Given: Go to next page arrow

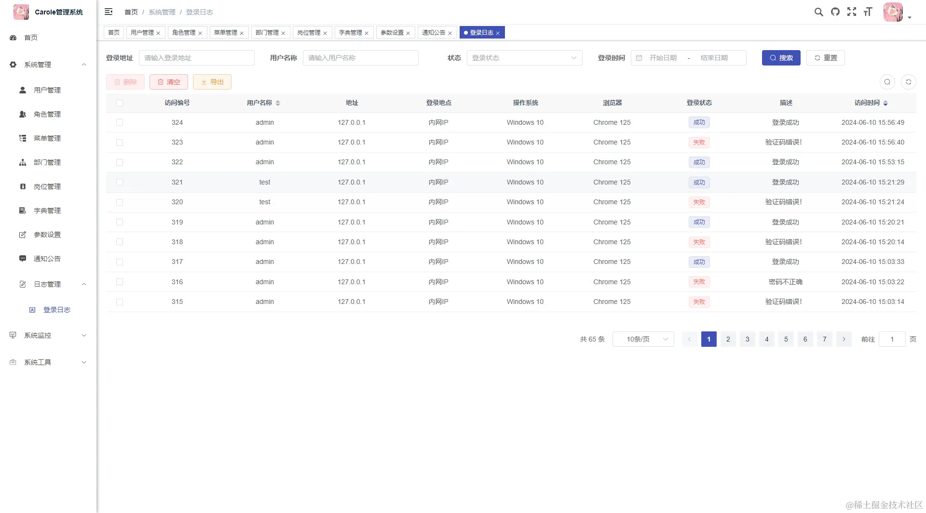Looking at the screenshot, I should pos(844,339).
